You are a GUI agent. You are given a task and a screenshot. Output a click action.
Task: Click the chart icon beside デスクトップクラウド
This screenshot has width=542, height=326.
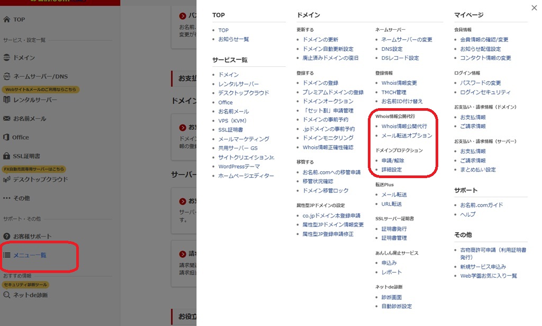point(6,179)
